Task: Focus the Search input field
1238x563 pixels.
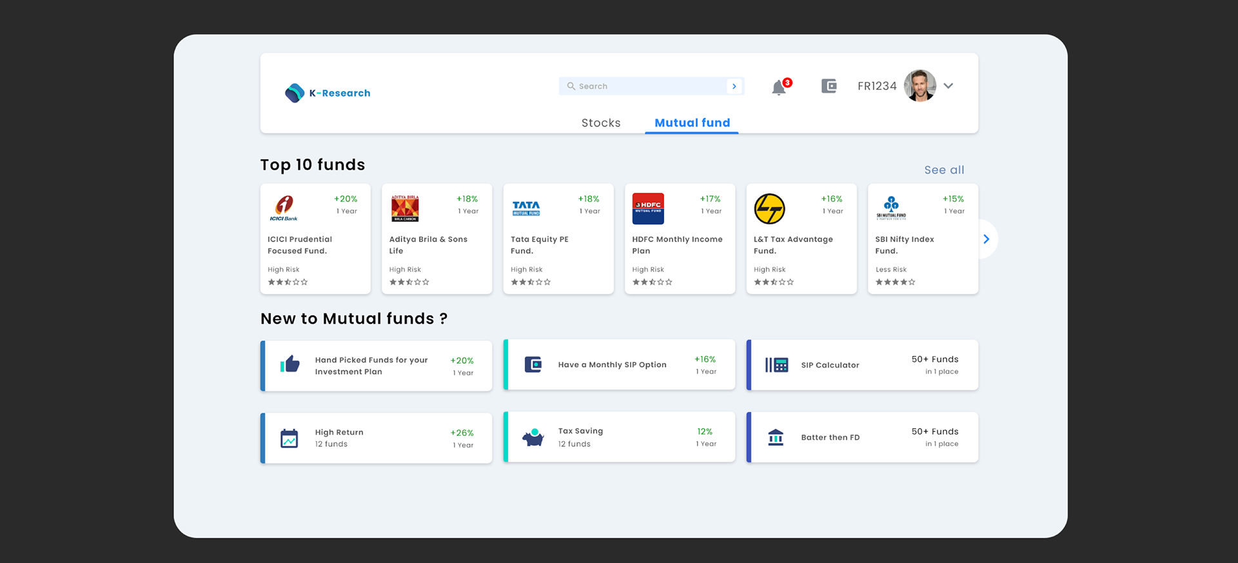Action: click(x=651, y=86)
